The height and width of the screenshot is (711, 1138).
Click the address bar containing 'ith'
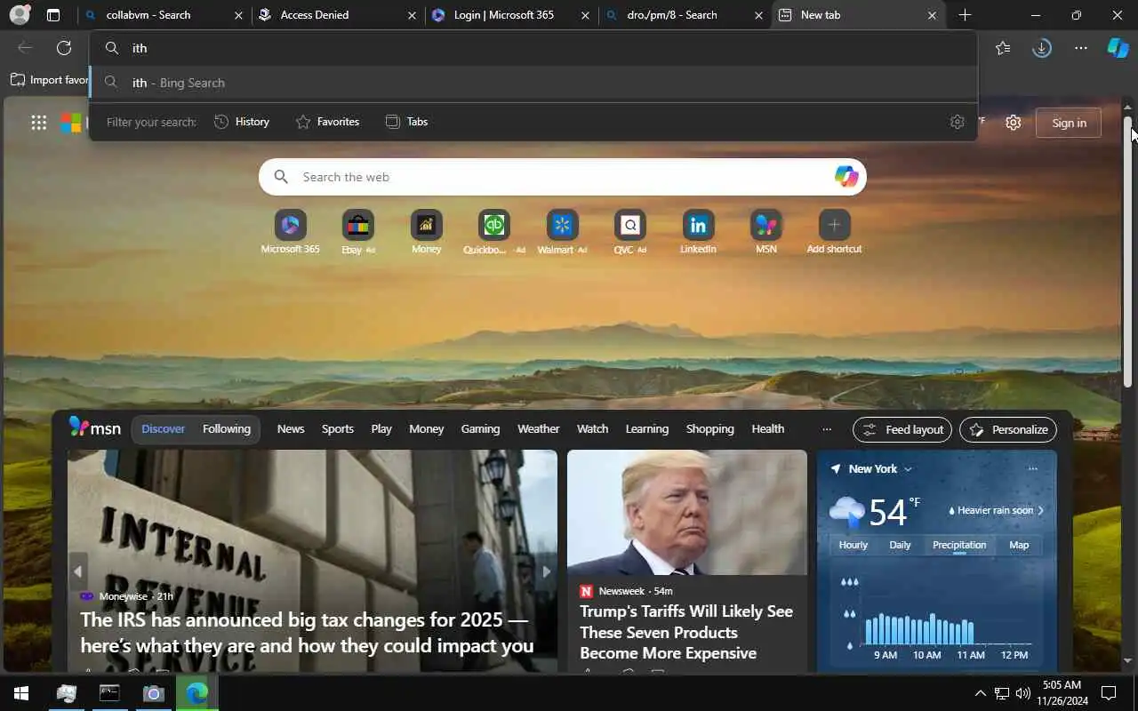[x=533, y=48]
